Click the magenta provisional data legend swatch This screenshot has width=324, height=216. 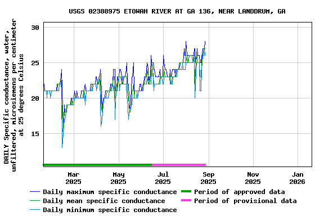click(186, 200)
